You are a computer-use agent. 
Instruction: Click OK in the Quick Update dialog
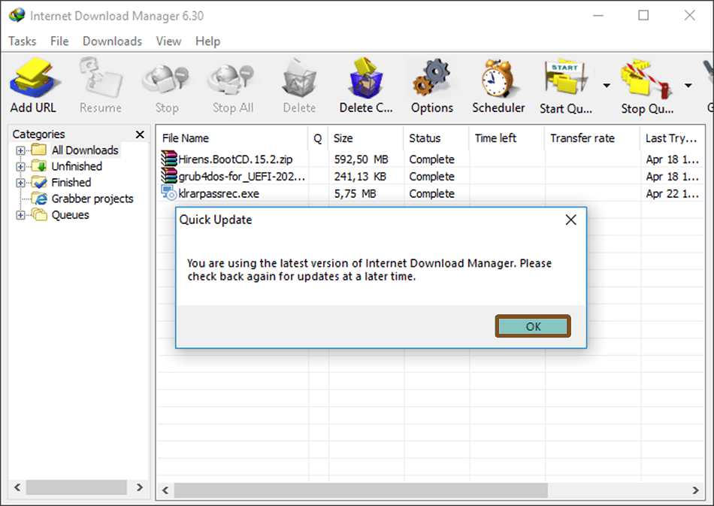click(533, 326)
